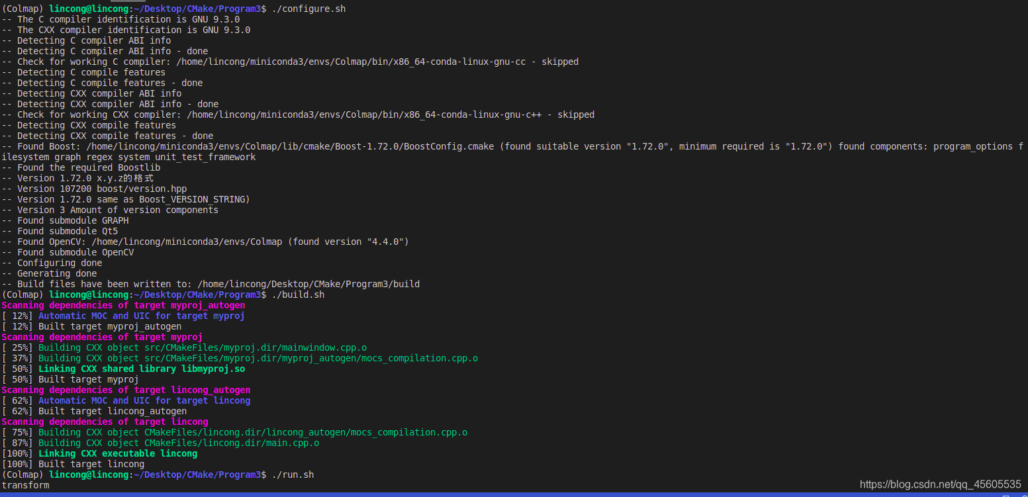Click 'The C compiler identification is GNU 9.3.0' line
The image size is (1028, 497).
(120, 19)
